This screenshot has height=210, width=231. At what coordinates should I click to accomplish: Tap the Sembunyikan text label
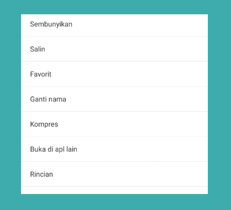click(x=51, y=24)
